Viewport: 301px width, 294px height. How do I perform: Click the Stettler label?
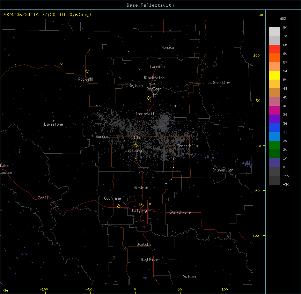221,83
